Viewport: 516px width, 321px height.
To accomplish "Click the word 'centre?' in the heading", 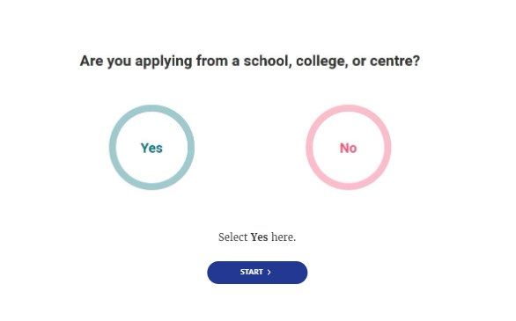I will coord(394,61).
